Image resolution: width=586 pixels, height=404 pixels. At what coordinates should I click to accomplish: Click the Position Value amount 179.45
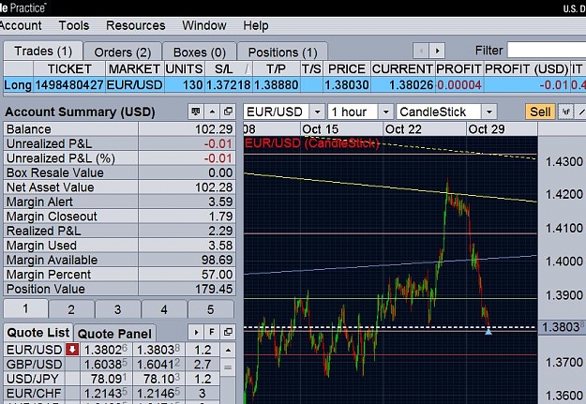[214, 289]
